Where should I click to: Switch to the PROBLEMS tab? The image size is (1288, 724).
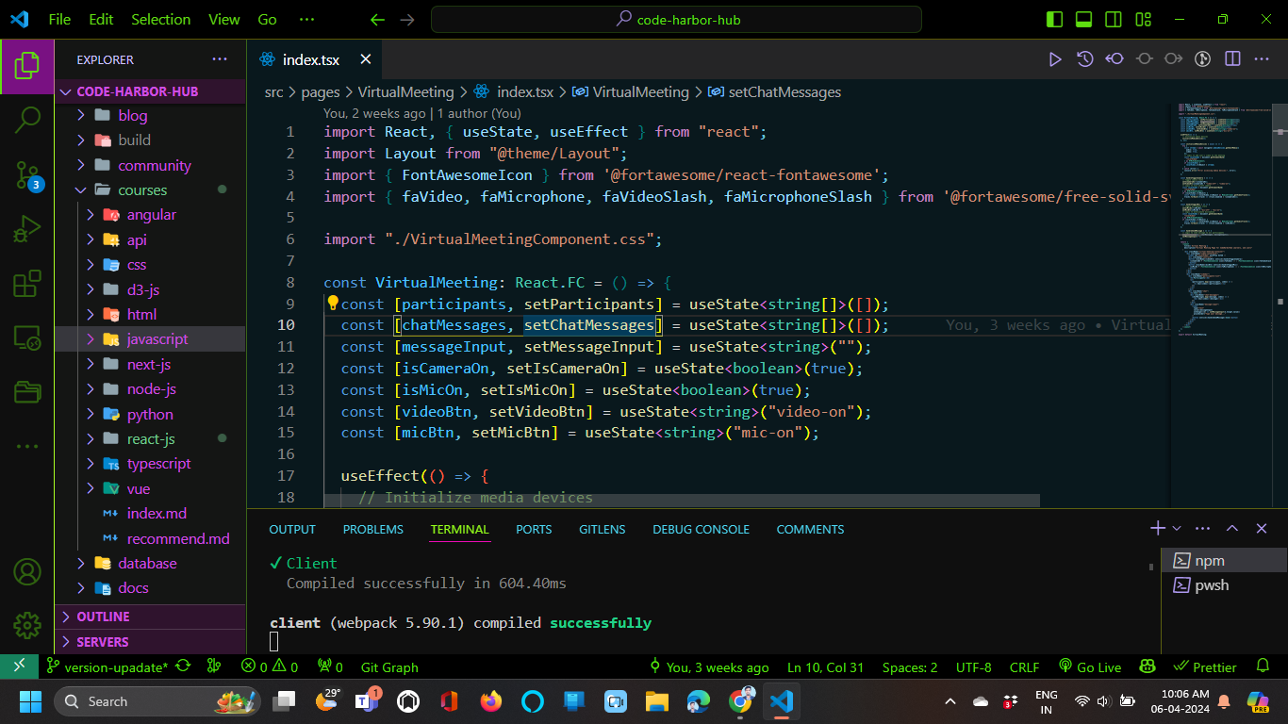coord(372,529)
